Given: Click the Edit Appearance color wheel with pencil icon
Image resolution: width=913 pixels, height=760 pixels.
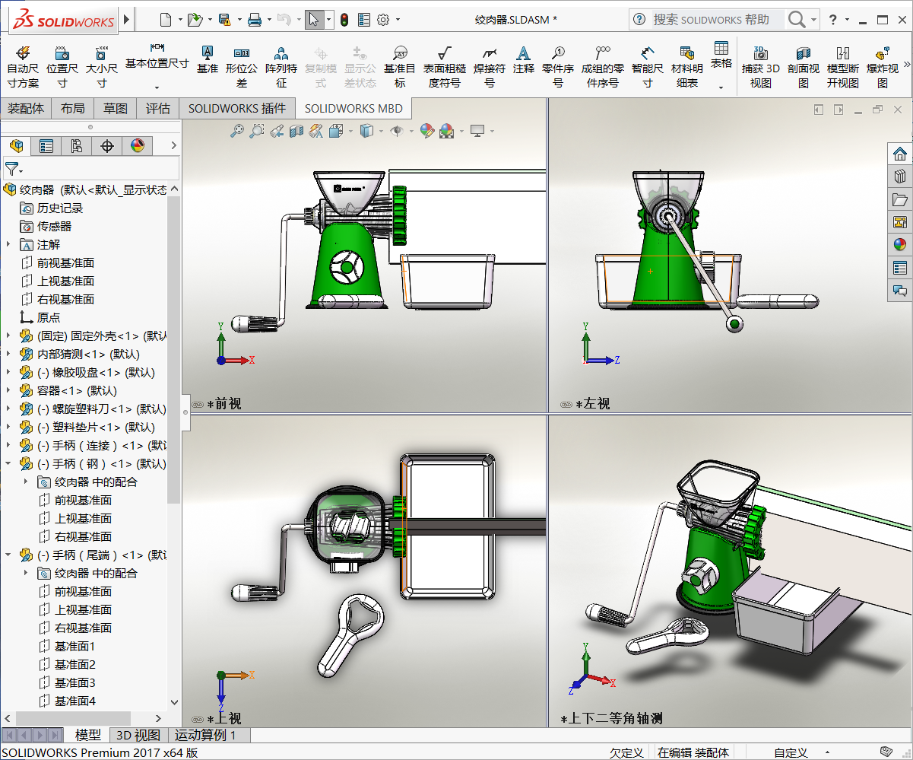Looking at the screenshot, I should [426, 131].
